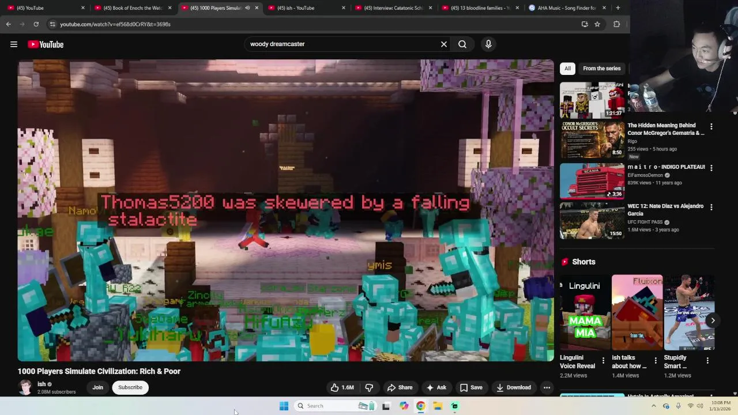Screen dimensions: 738x415
Task: Open options for INDIGO PLATEAU video
Action: (711, 168)
